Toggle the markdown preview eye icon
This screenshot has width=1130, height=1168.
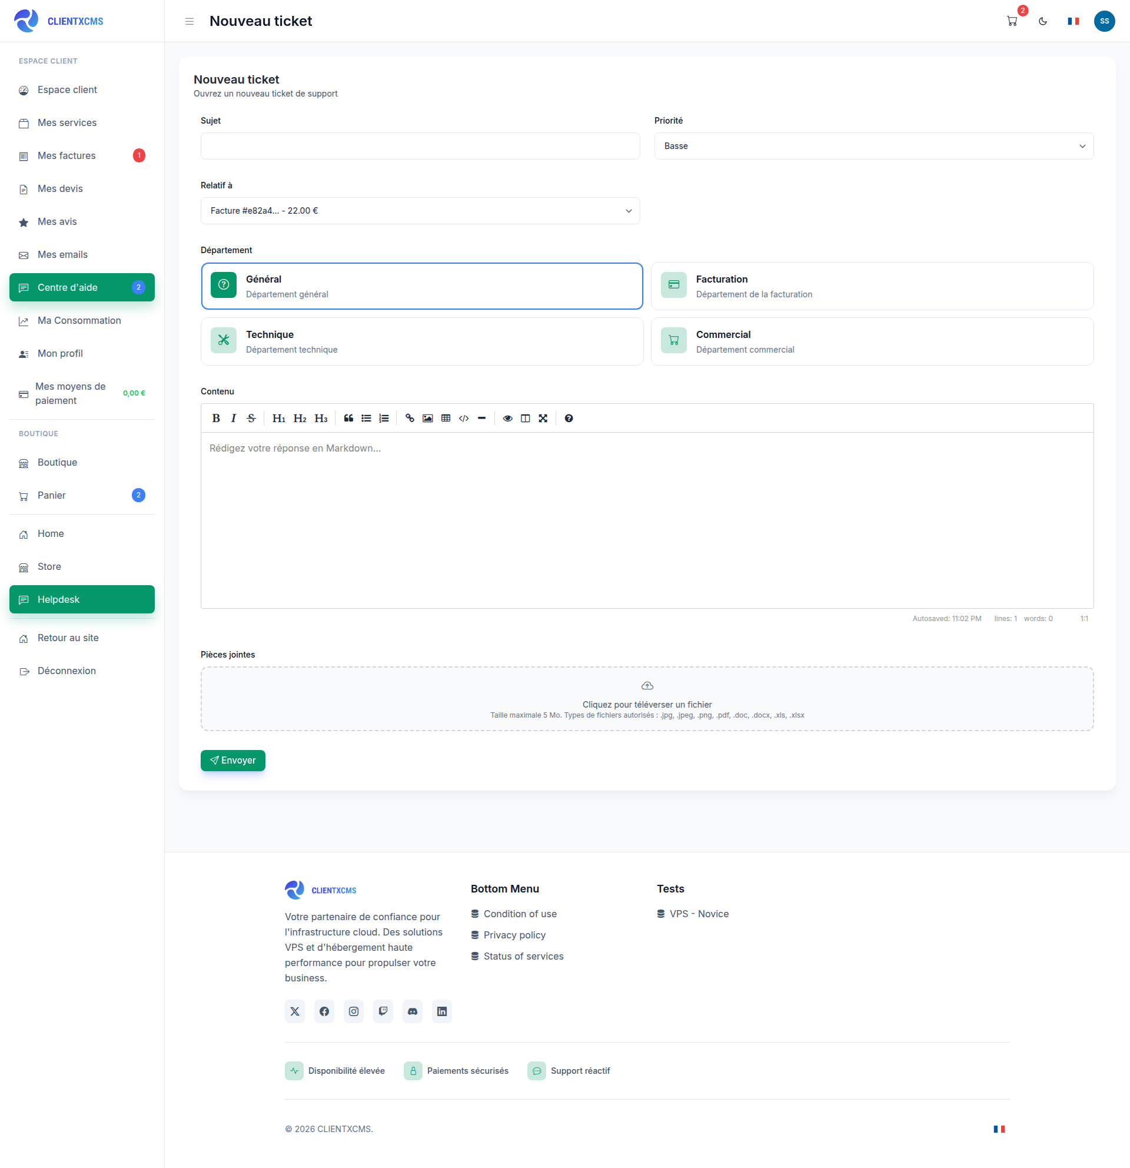point(507,419)
